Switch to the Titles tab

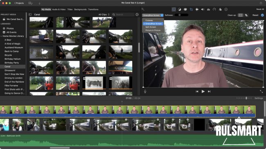tap(70, 9)
